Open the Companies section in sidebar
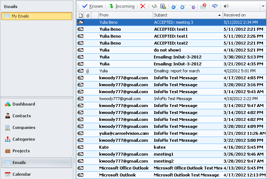The width and height of the screenshot is (267, 179). pos(24,127)
